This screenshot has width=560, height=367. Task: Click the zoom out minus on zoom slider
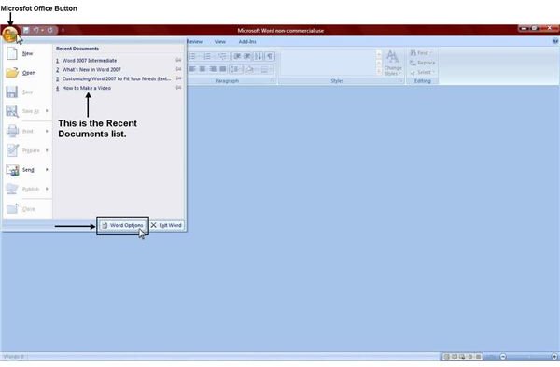[x=503, y=357]
